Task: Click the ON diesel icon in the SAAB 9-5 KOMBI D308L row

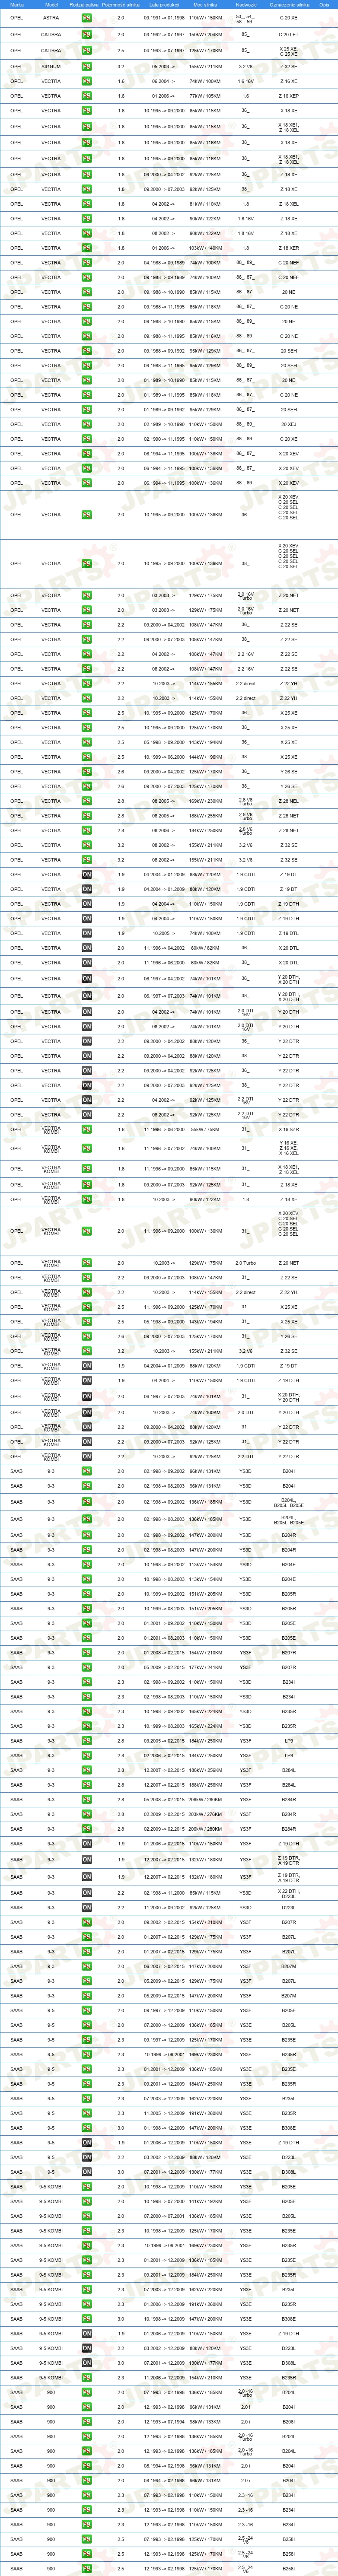Action: [x=87, y=2363]
